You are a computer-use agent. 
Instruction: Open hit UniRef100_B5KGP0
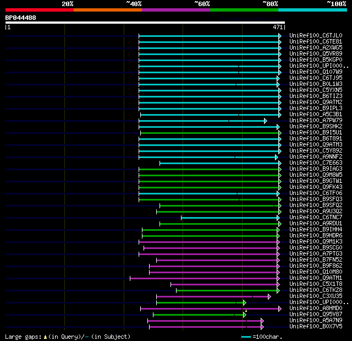[x=316, y=60]
